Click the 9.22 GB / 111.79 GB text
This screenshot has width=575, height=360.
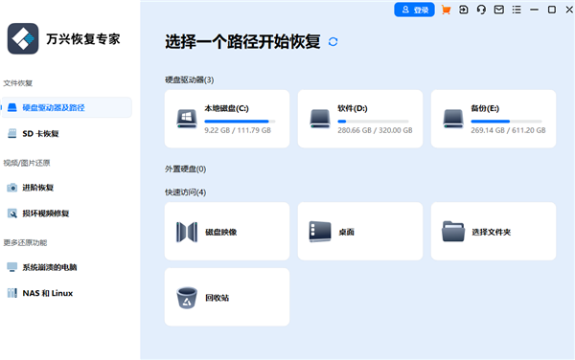coord(238,130)
